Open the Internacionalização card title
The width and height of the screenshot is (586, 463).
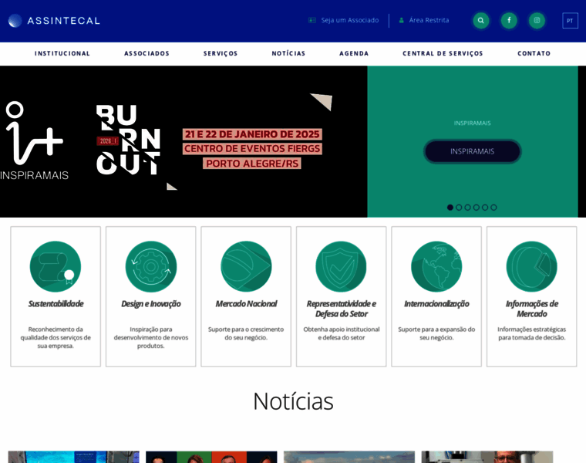point(436,304)
